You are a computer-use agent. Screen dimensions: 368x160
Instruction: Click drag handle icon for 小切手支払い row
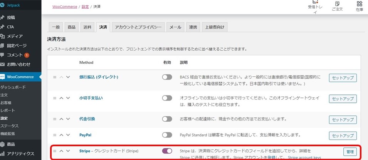coord(55,98)
